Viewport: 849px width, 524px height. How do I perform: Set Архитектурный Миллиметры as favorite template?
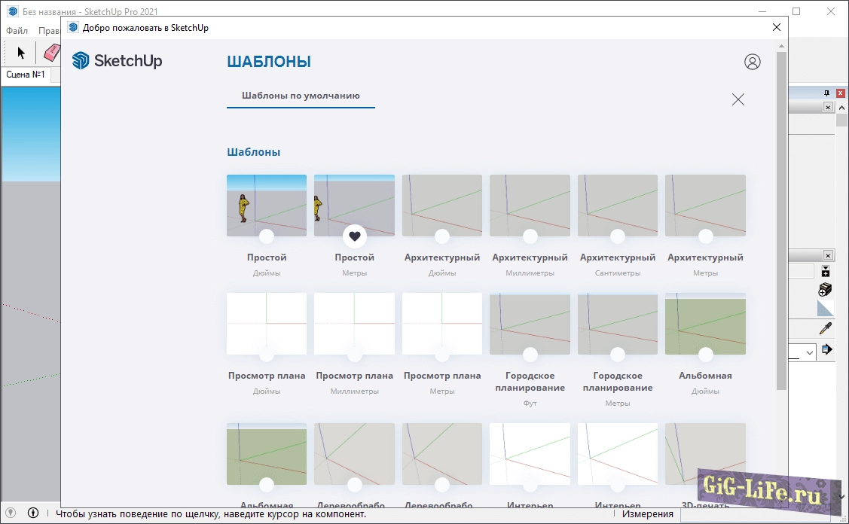530,236
